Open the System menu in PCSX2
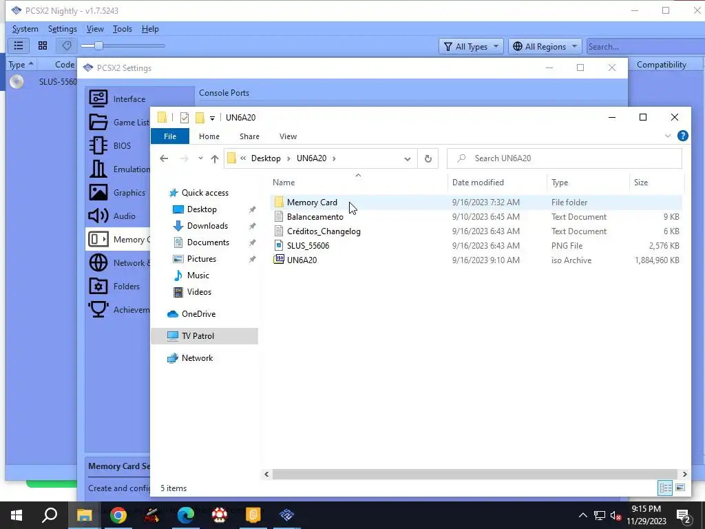 tap(25, 29)
